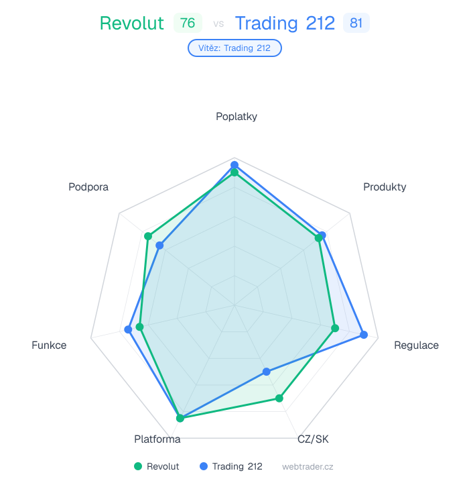
Task: Click the Revolut title heading
Action: coord(131,23)
